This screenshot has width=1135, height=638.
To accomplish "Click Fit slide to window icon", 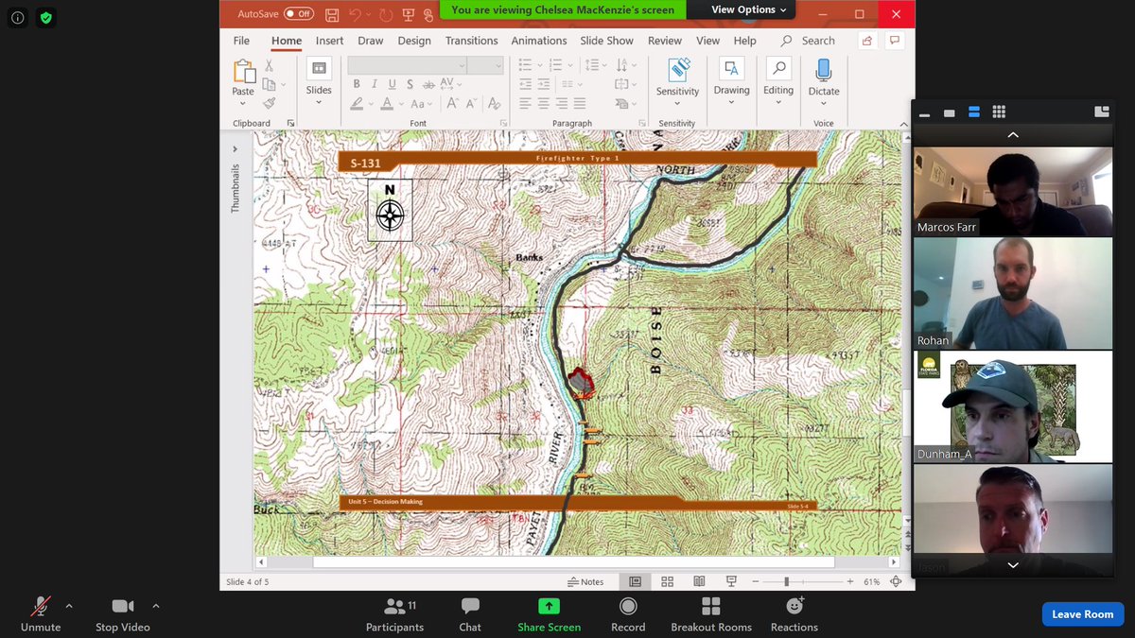I will click(896, 581).
